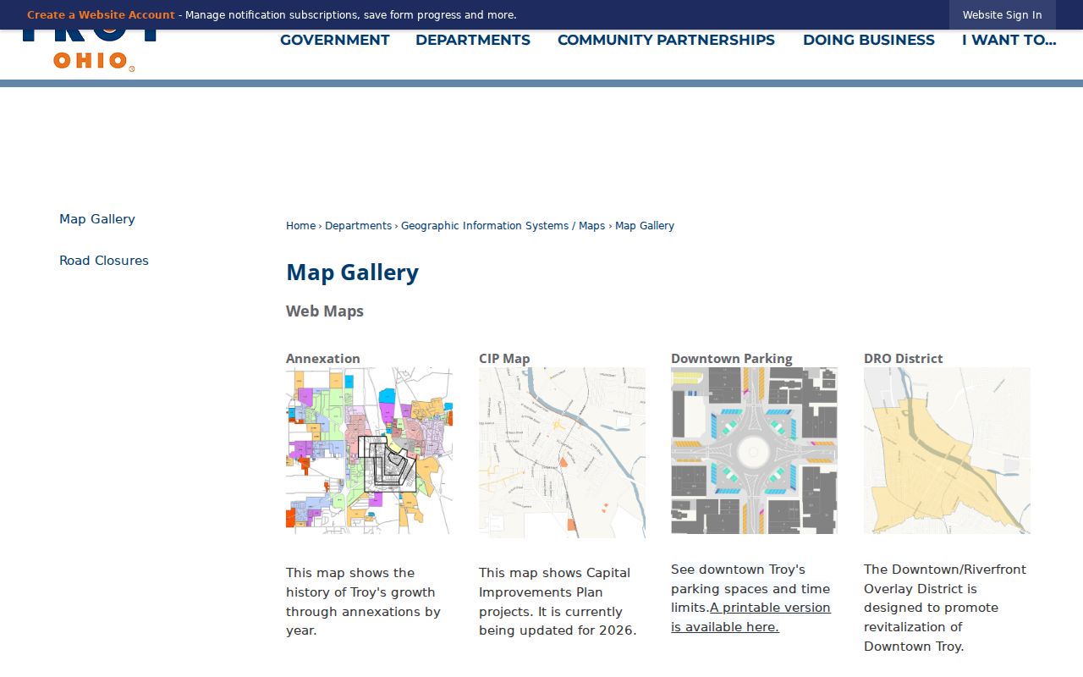Open the Departments menu

point(473,40)
